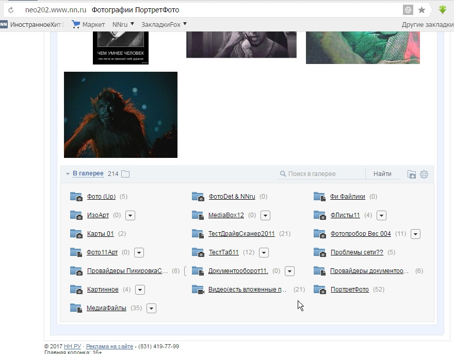Click the magnifier icon in gallery search
Image resolution: width=454 pixels, height=354 pixels.
point(283,174)
